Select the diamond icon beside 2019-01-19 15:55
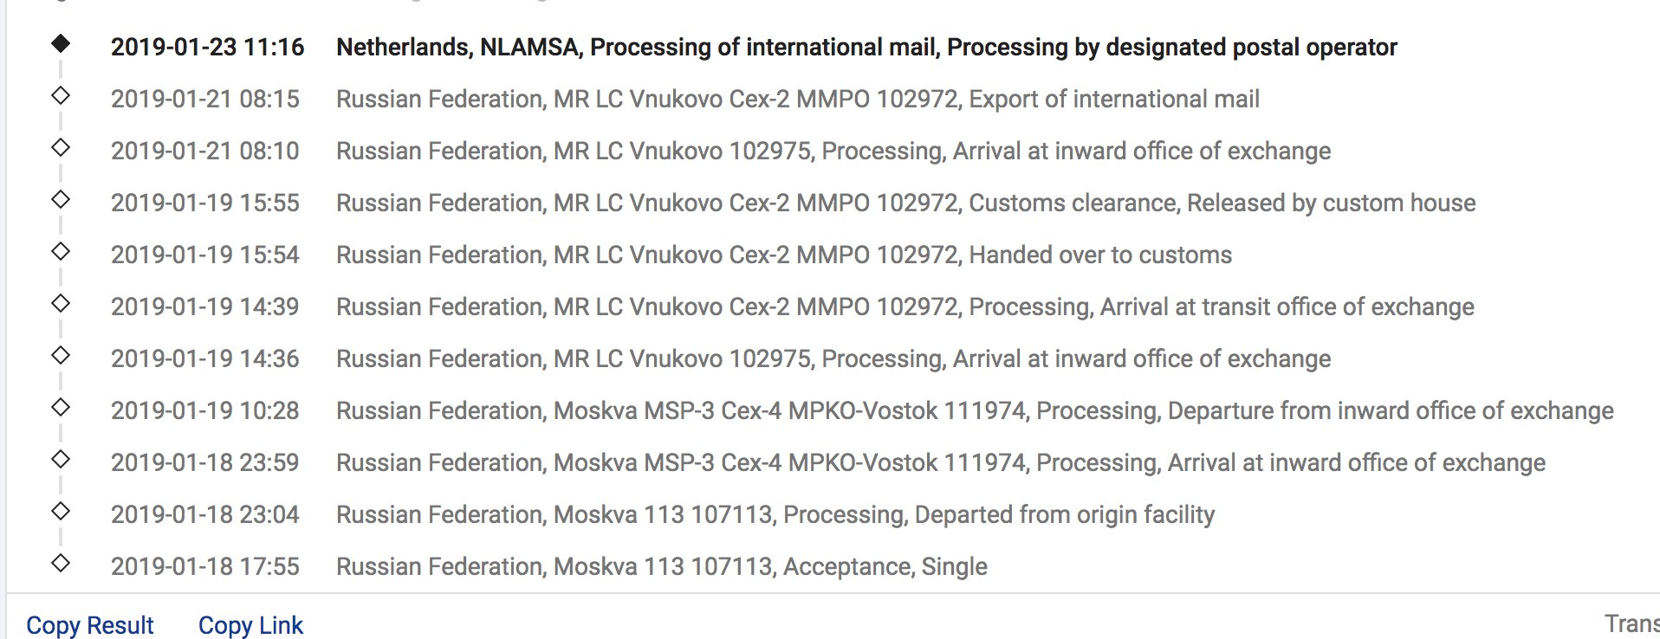Screen dimensions: 1660x639 pyautogui.click(x=61, y=199)
